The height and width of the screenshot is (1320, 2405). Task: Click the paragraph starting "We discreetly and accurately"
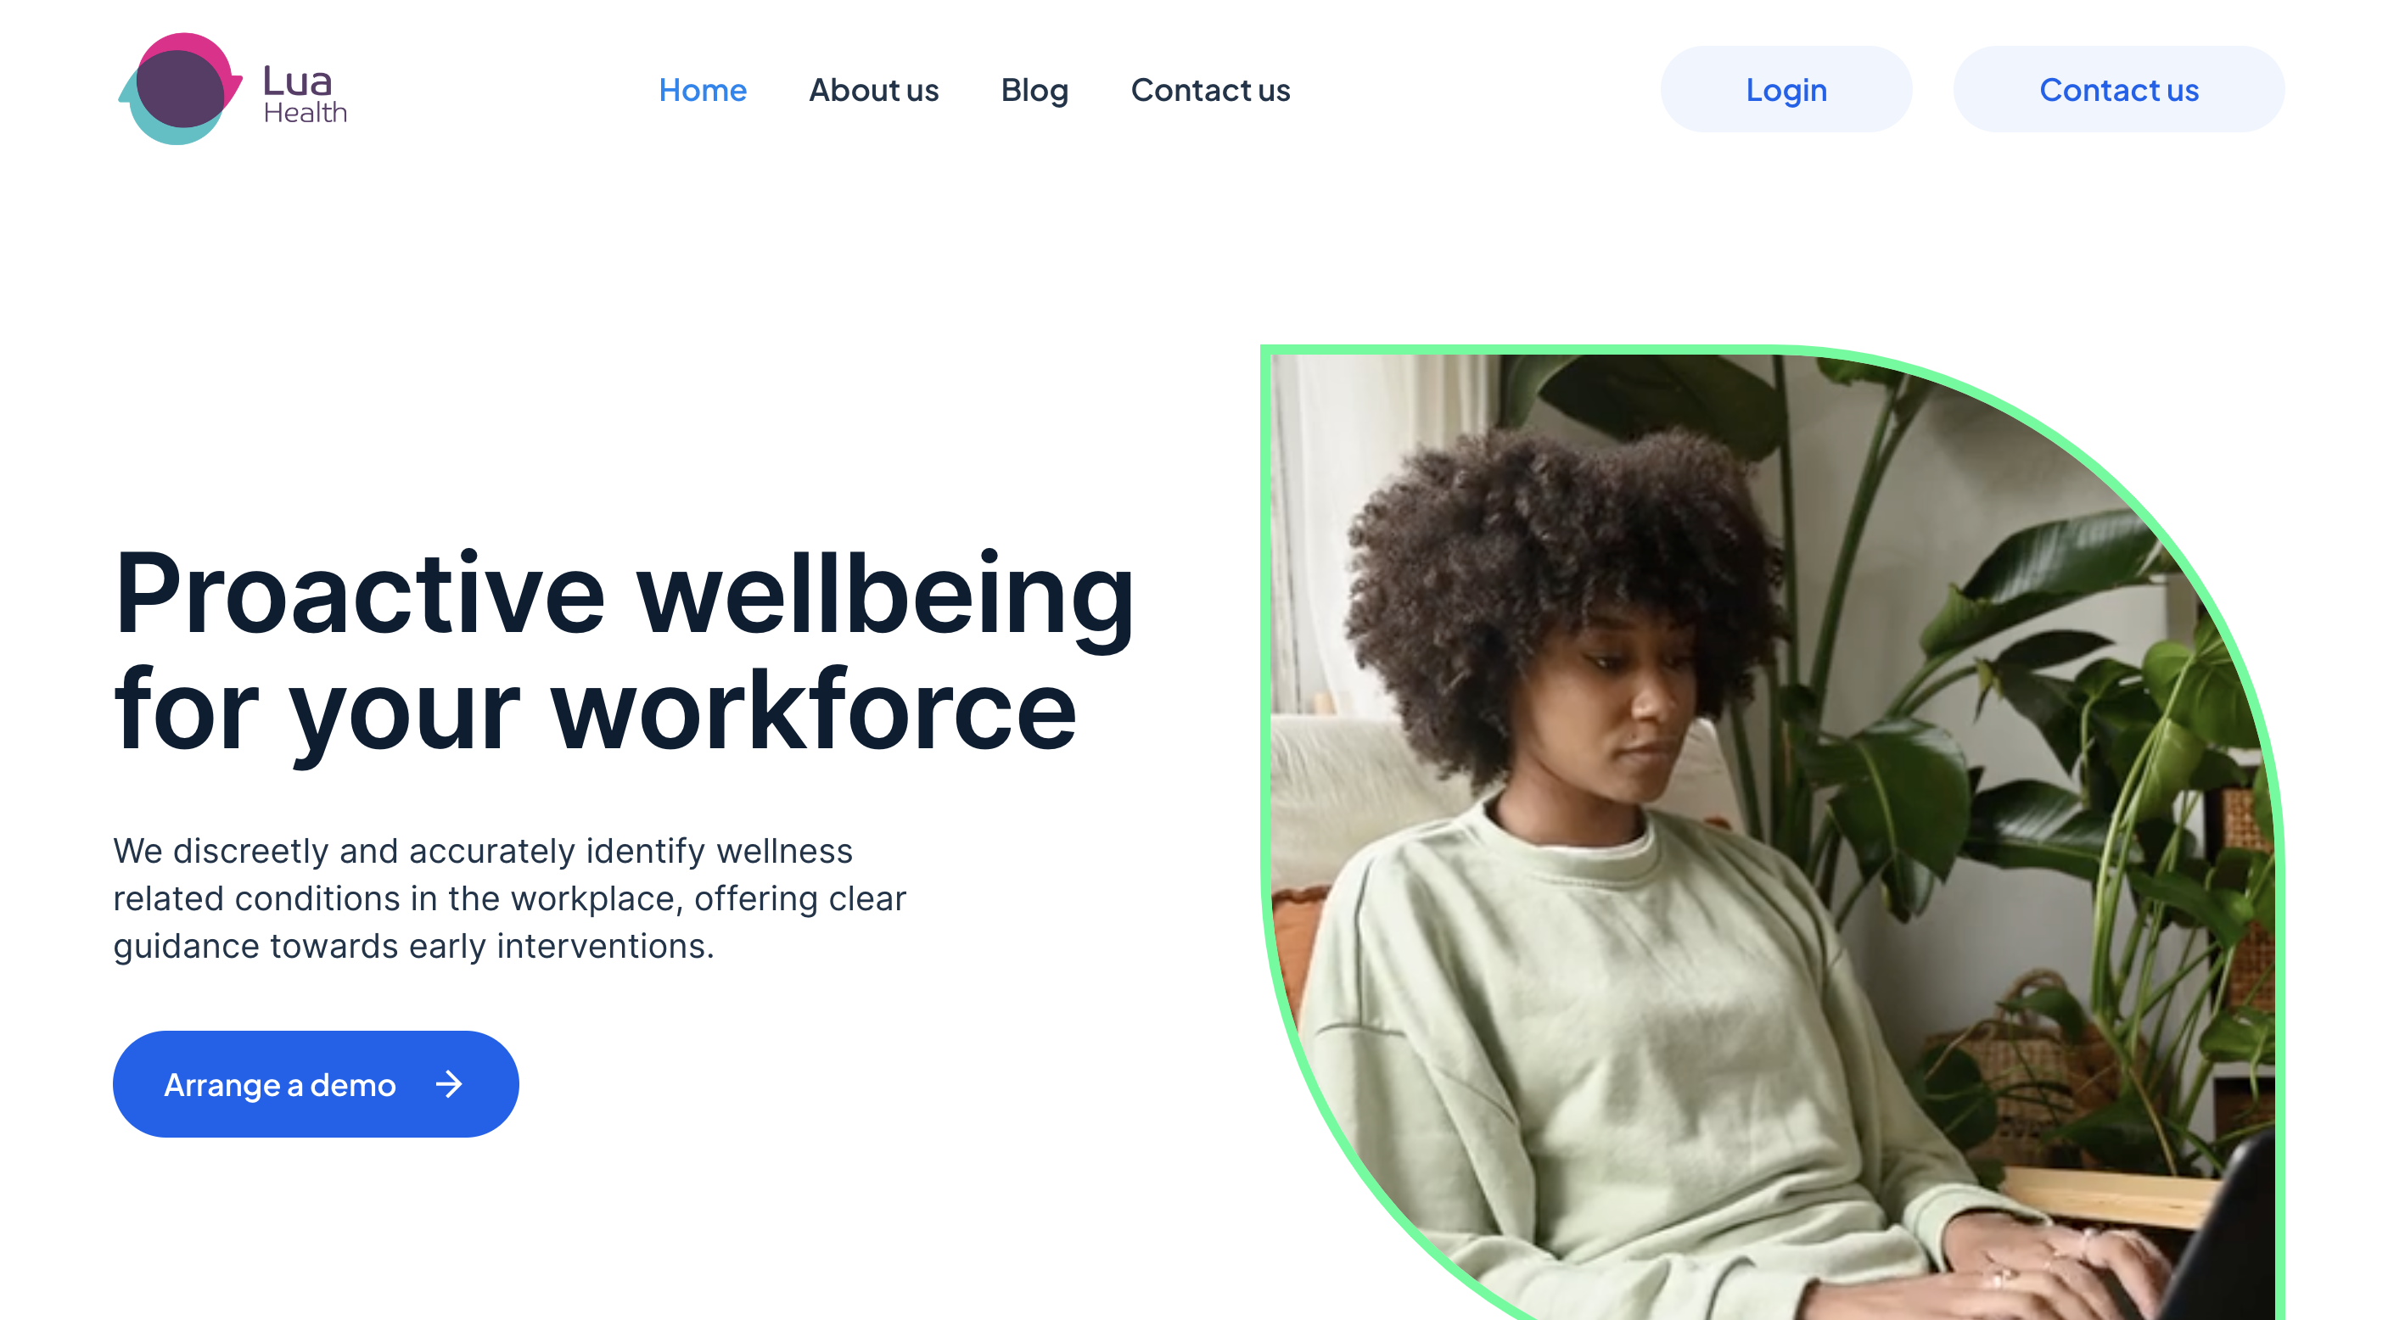click(510, 898)
